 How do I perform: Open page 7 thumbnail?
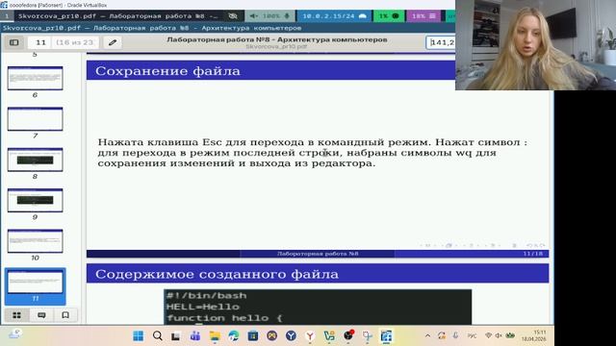click(x=35, y=119)
